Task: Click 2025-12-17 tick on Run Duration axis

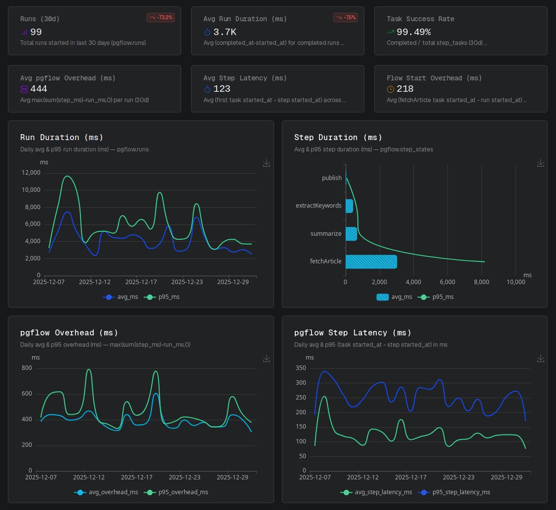Action: (141, 282)
